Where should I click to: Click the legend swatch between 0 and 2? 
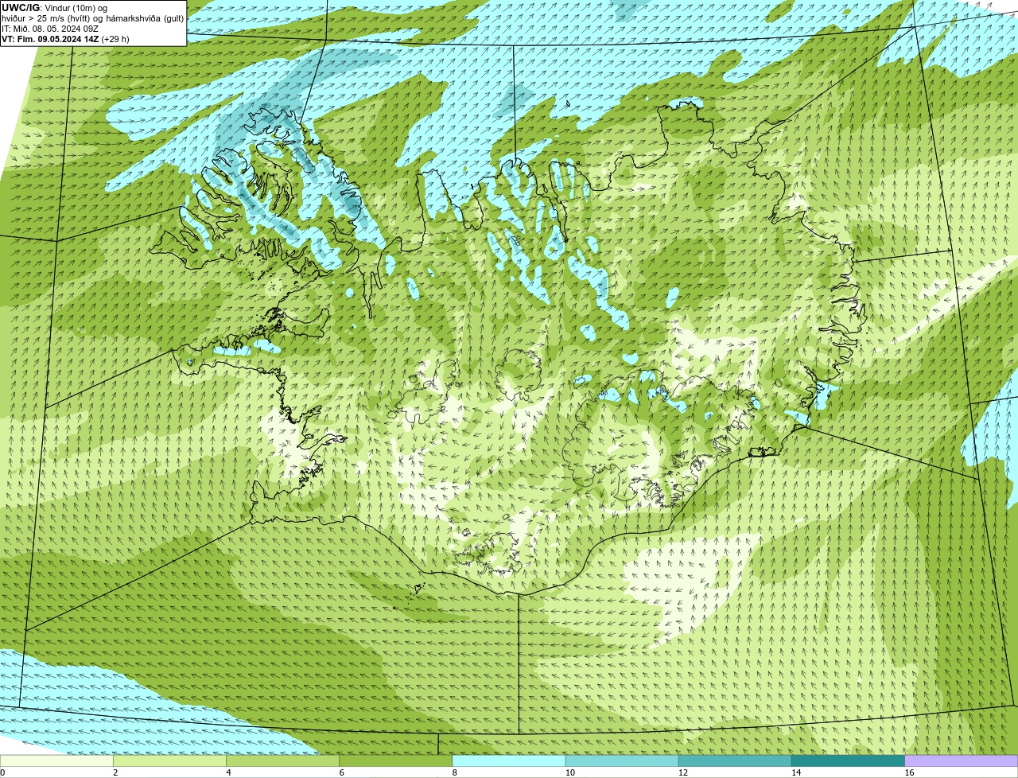click(56, 760)
